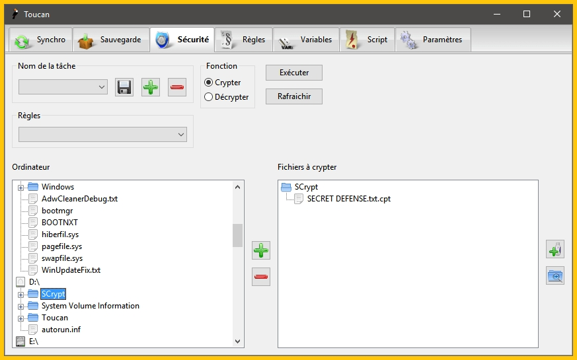The height and width of the screenshot is (360, 577).
Task: Click the add variable icon beside list
Action: [555, 249]
